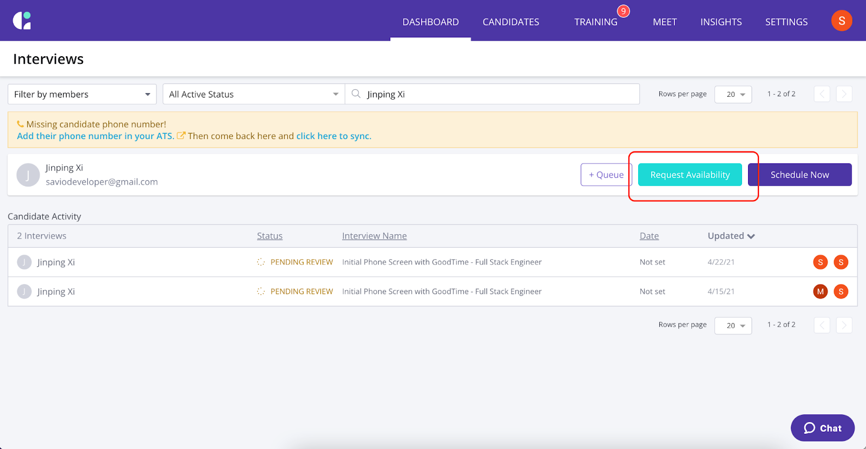The height and width of the screenshot is (449, 866).
Task: Click Add their phone number in ATS link
Action: [96, 136]
